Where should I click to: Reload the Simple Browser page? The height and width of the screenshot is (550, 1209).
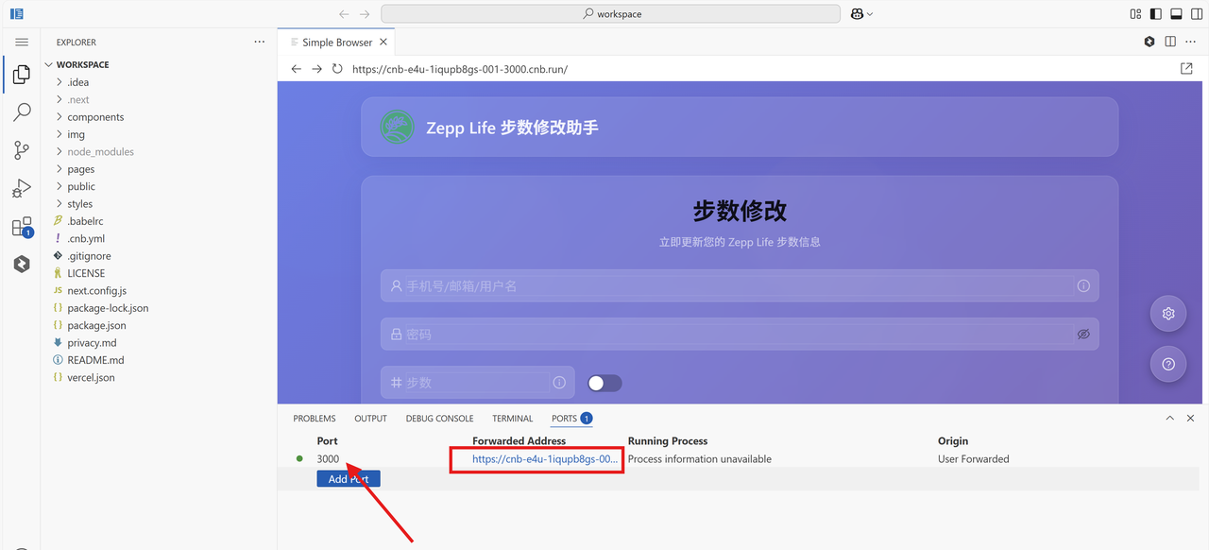tap(337, 69)
